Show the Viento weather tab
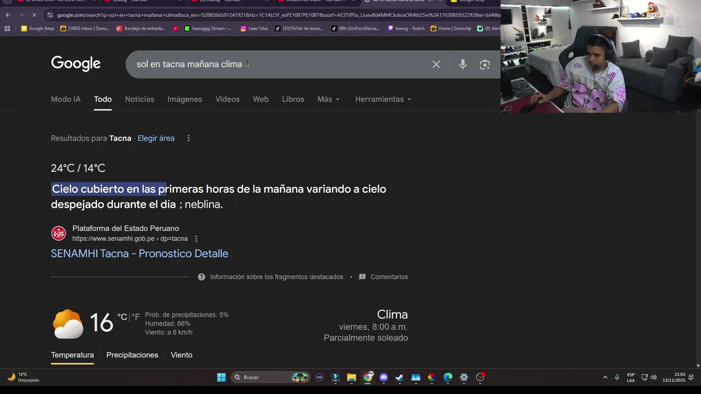This screenshot has width=701, height=394. pyautogui.click(x=181, y=355)
